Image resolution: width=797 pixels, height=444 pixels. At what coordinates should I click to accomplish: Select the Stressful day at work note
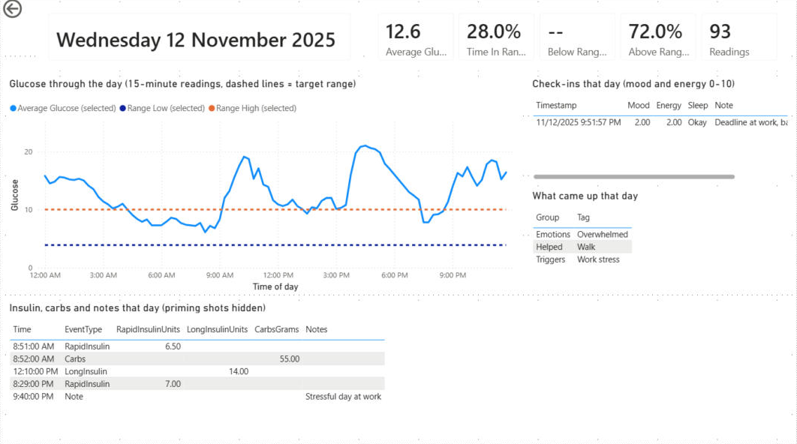tap(343, 396)
